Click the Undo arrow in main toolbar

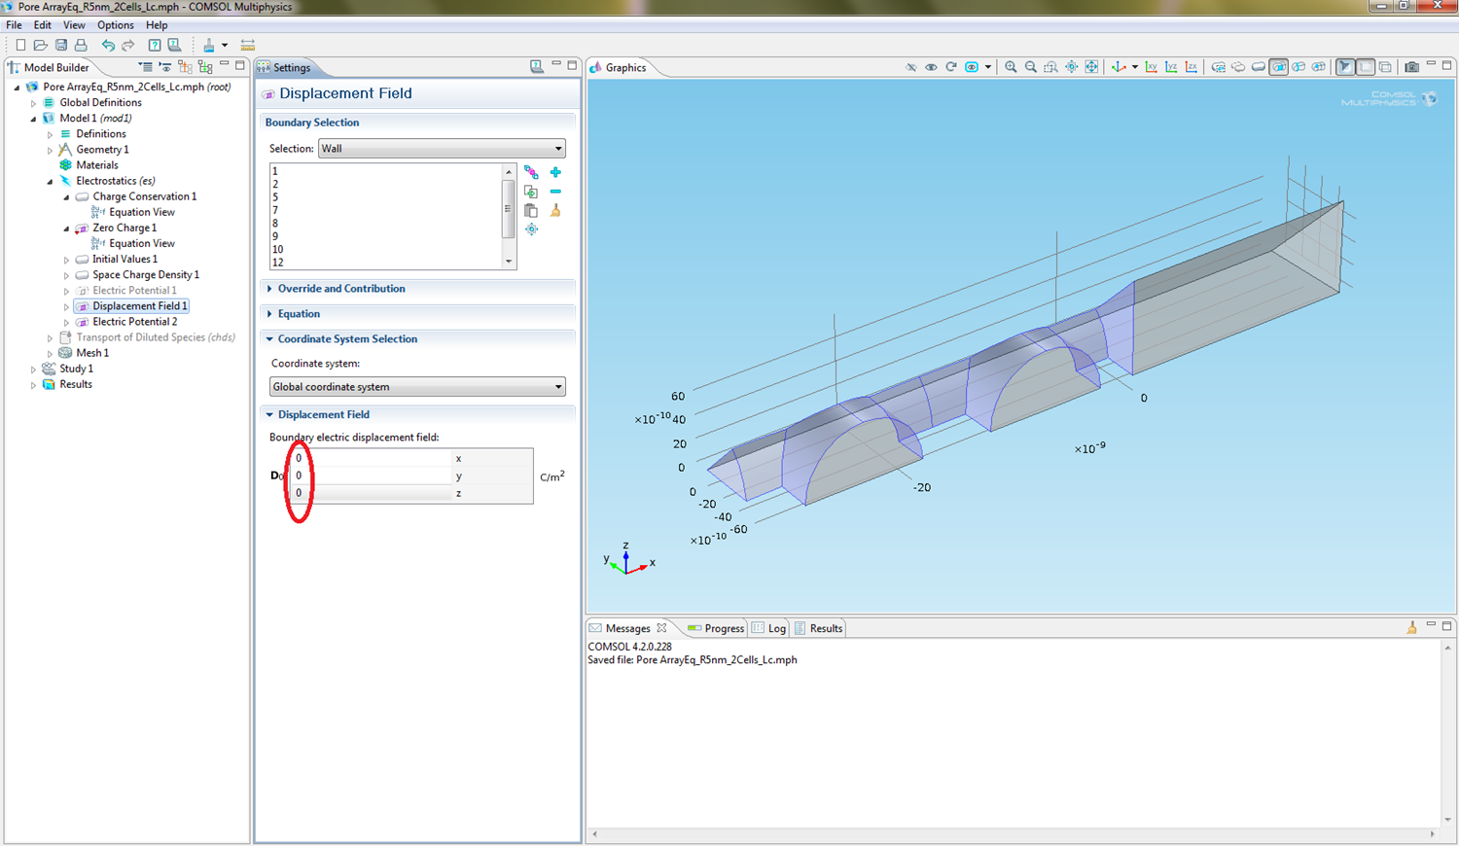(x=108, y=45)
